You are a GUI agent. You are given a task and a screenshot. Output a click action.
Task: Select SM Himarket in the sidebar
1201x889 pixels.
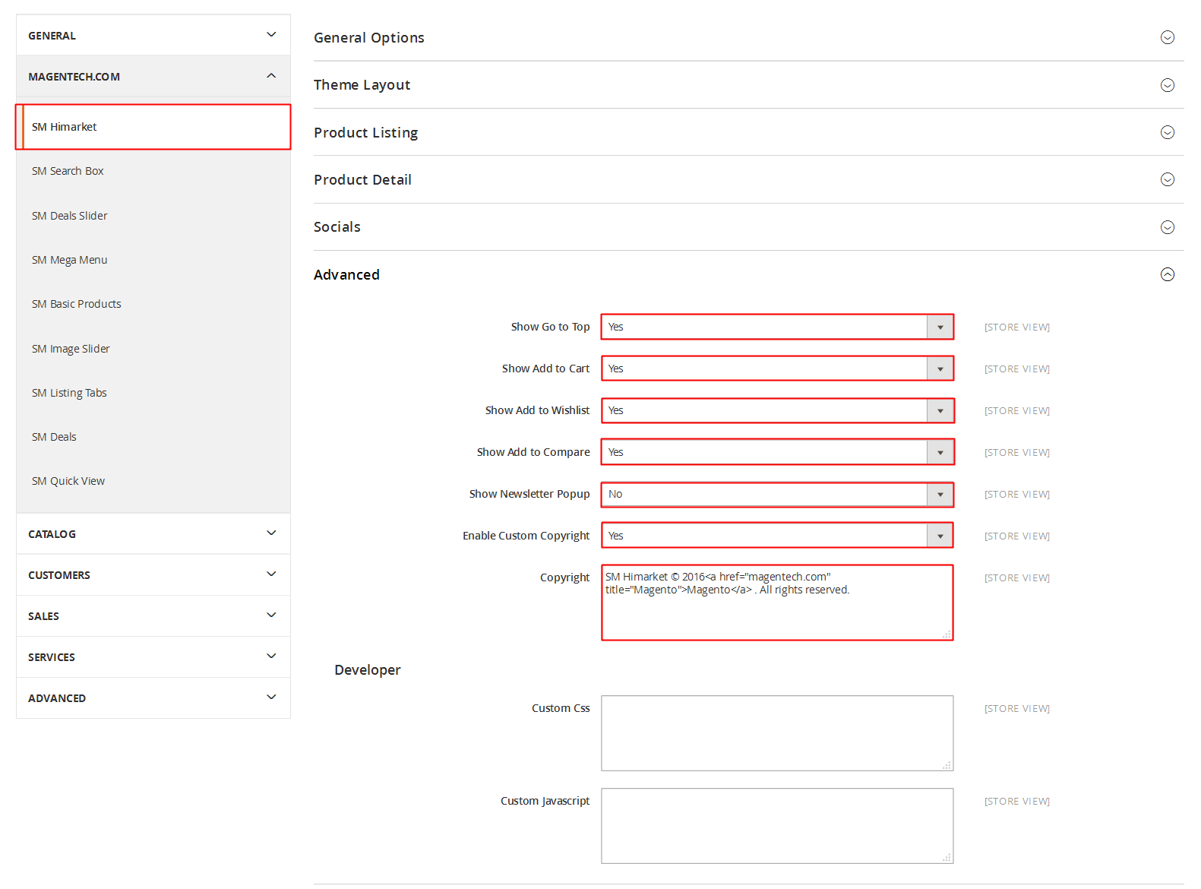tap(153, 127)
